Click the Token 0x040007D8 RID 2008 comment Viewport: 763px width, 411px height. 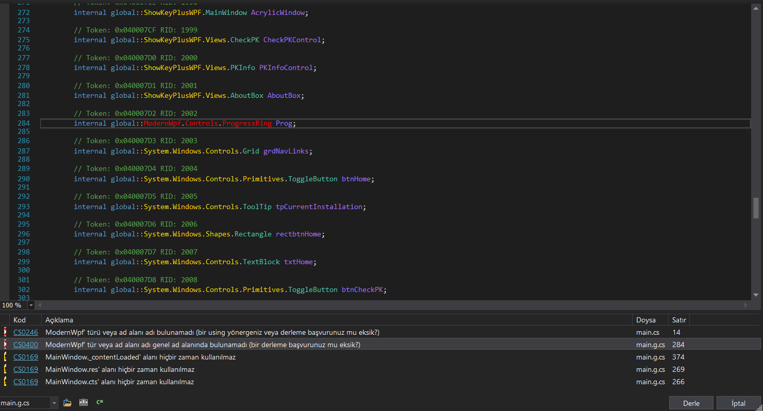[136, 280]
